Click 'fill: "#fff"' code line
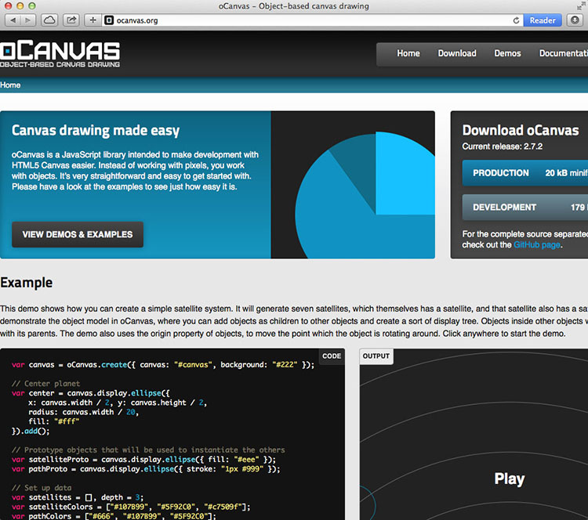The height and width of the screenshot is (520, 588). (54, 421)
